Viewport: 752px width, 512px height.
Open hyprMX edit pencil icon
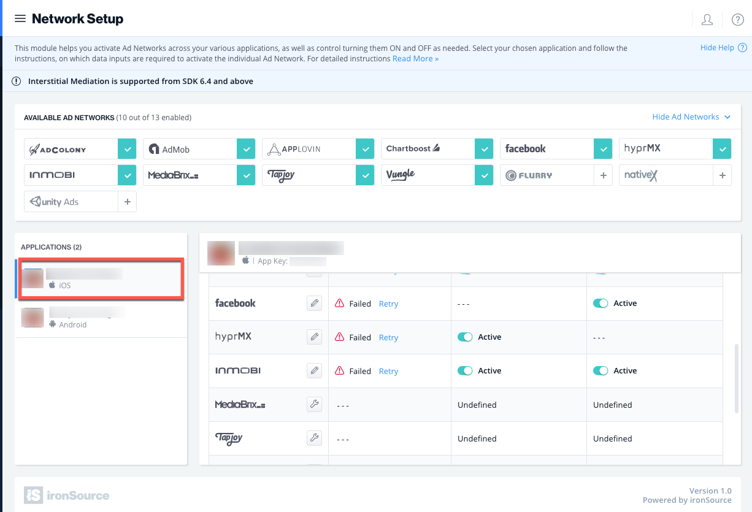coord(314,337)
